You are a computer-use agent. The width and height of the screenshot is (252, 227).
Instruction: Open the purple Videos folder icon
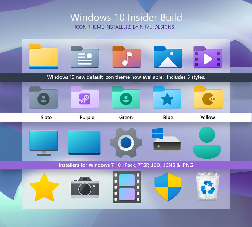208,57
